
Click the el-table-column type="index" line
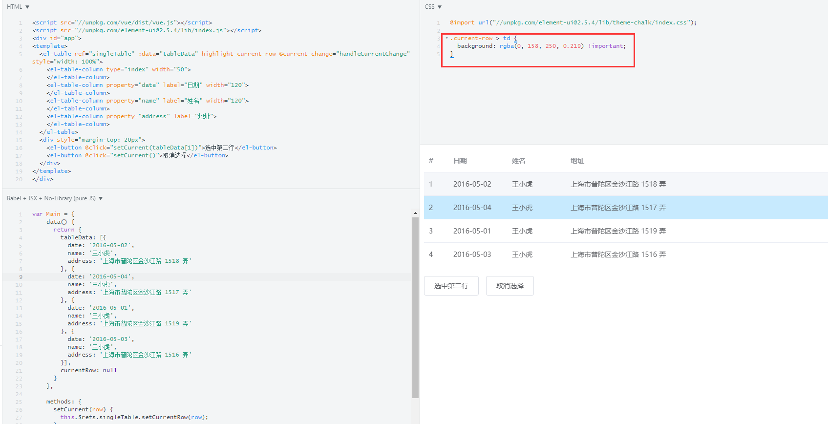coord(119,69)
